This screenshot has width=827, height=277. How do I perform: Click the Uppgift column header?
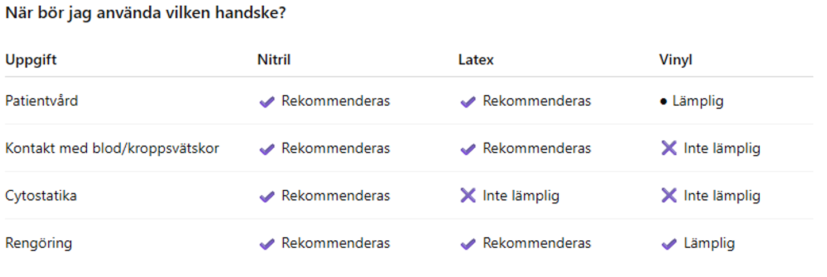31,60
